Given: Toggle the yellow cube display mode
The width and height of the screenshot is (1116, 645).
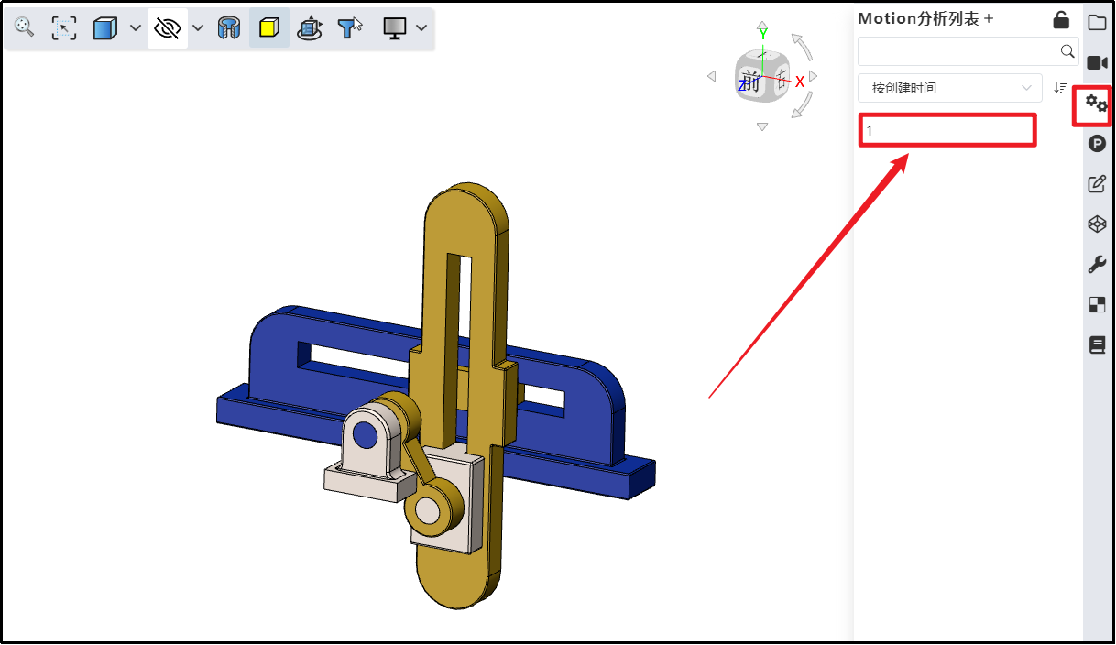Looking at the screenshot, I should point(268,28).
